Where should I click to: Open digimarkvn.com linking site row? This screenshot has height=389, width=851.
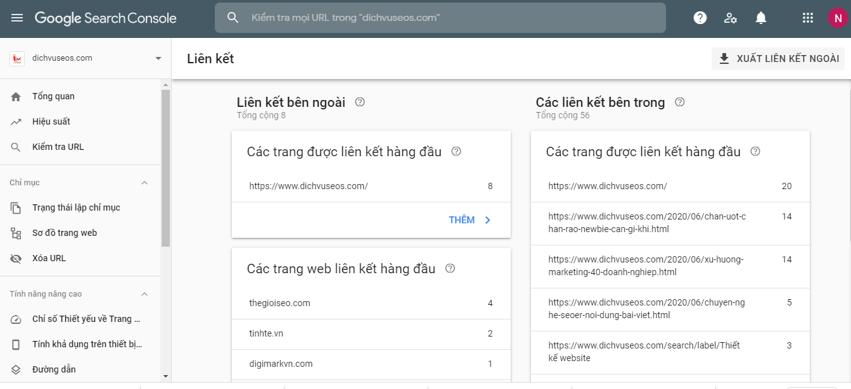tap(371, 364)
